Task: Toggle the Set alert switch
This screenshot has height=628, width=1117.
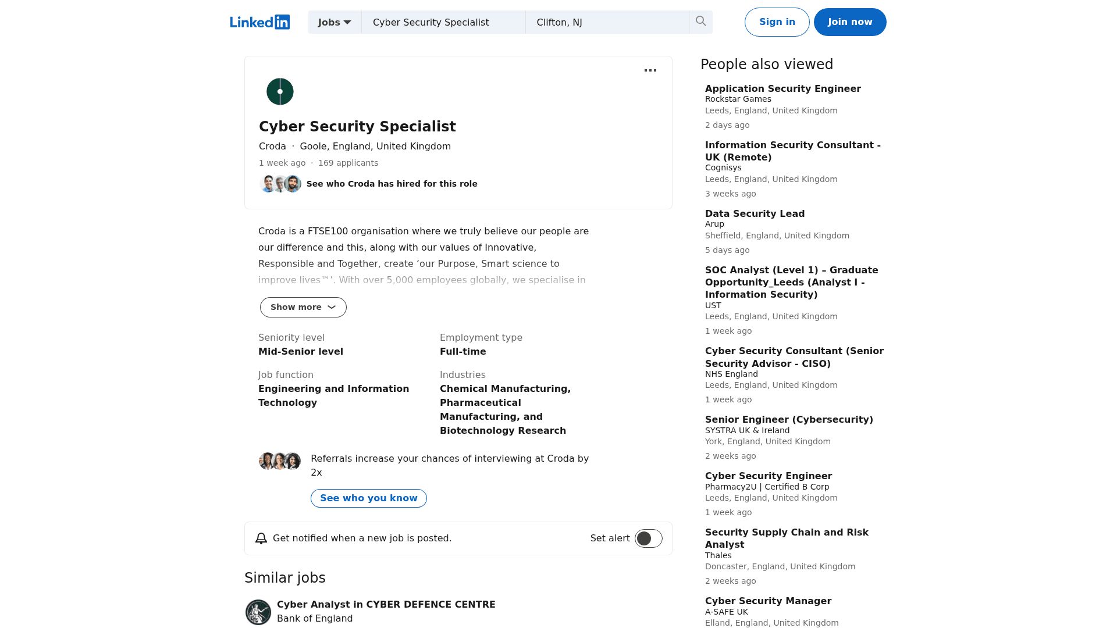Action: 649,538
